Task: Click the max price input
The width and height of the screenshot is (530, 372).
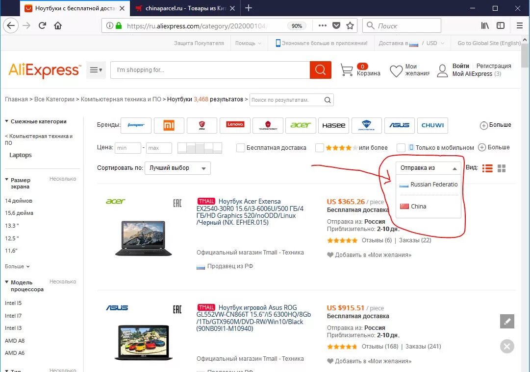Action: point(159,148)
